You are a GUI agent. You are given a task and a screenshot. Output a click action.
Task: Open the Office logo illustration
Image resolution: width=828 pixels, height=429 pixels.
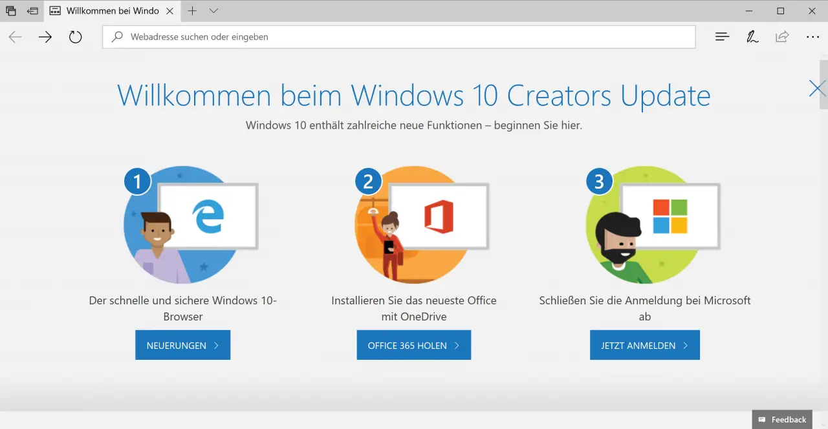tap(422, 224)
